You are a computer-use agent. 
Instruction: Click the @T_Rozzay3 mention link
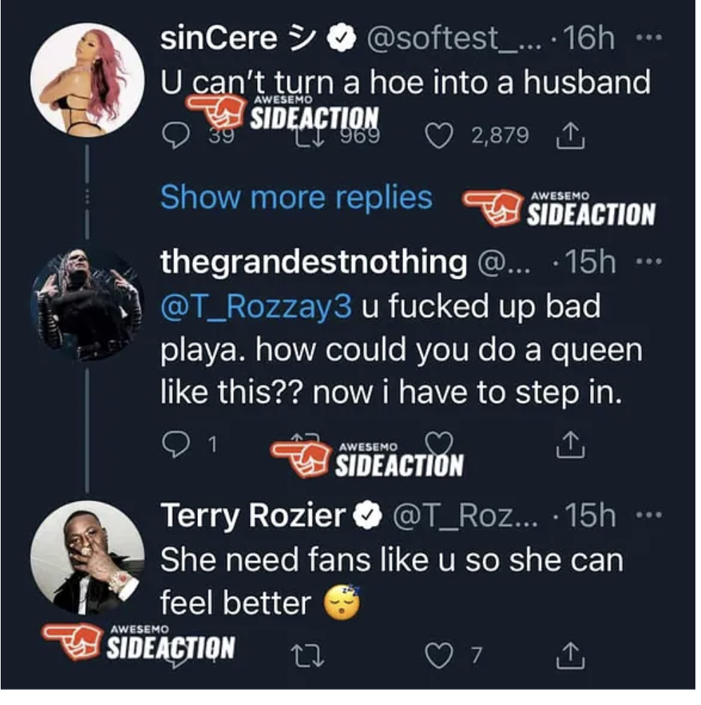(x=256, y=307)
